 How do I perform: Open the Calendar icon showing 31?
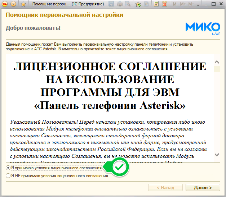click(165, 4)
